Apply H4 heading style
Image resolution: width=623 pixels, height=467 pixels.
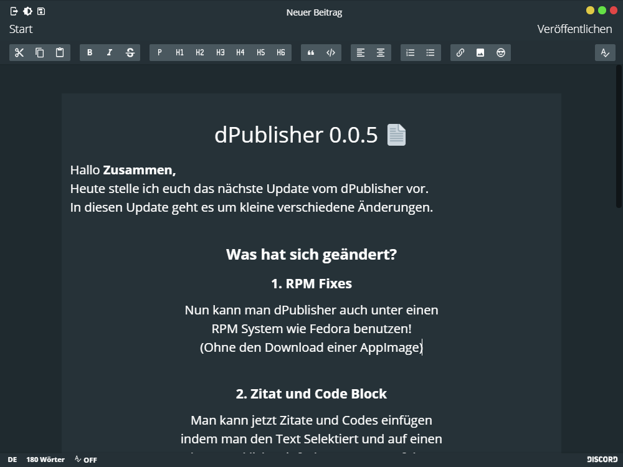tap(240, 53)
